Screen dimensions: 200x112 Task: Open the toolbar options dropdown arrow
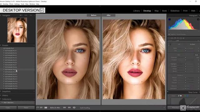click(164, 108)
